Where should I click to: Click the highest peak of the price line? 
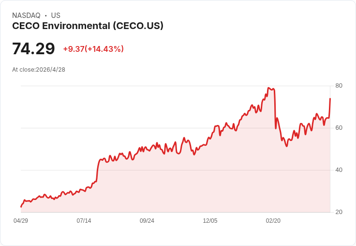(268, 88)
